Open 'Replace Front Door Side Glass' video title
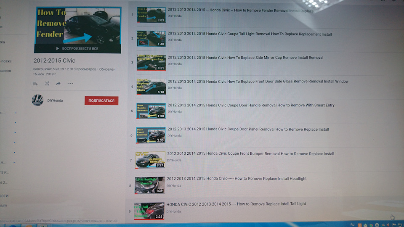This screenshot has width=404, height=227. (x=258, y=81)
